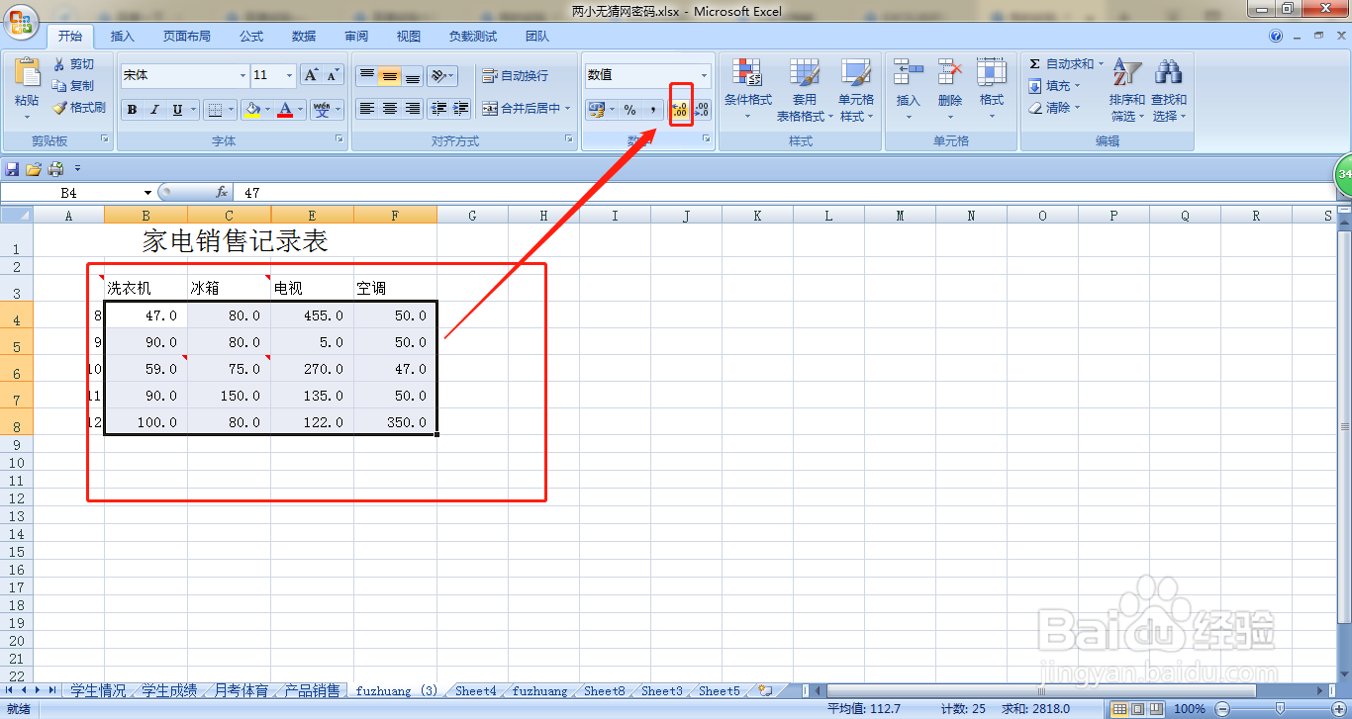Open Format as Table (套用表格格式)

click(804, 89)
